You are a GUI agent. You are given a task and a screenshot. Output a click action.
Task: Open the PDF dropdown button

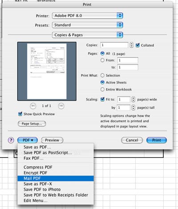tap(28, 140)
